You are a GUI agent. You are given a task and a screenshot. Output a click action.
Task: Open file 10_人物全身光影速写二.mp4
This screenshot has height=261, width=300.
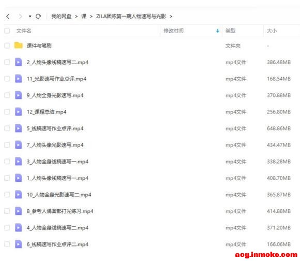click(59, 195)
